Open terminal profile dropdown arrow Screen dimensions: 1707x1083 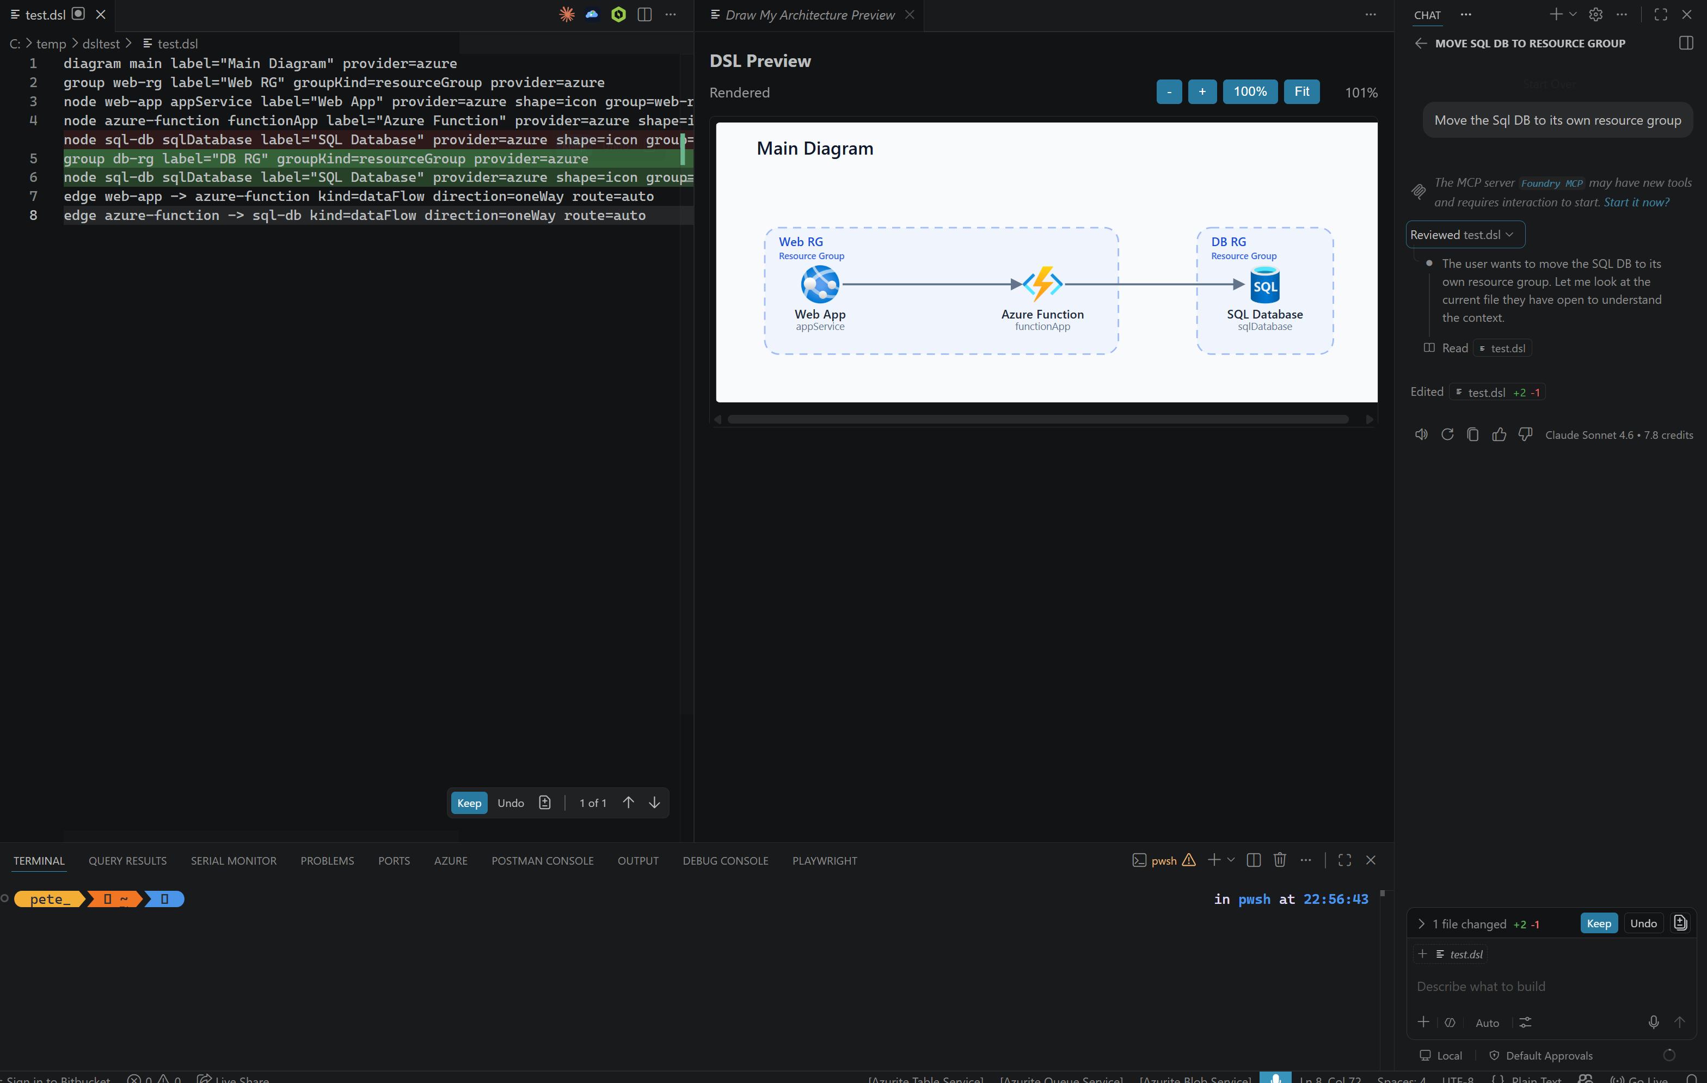coord(1231,860)
